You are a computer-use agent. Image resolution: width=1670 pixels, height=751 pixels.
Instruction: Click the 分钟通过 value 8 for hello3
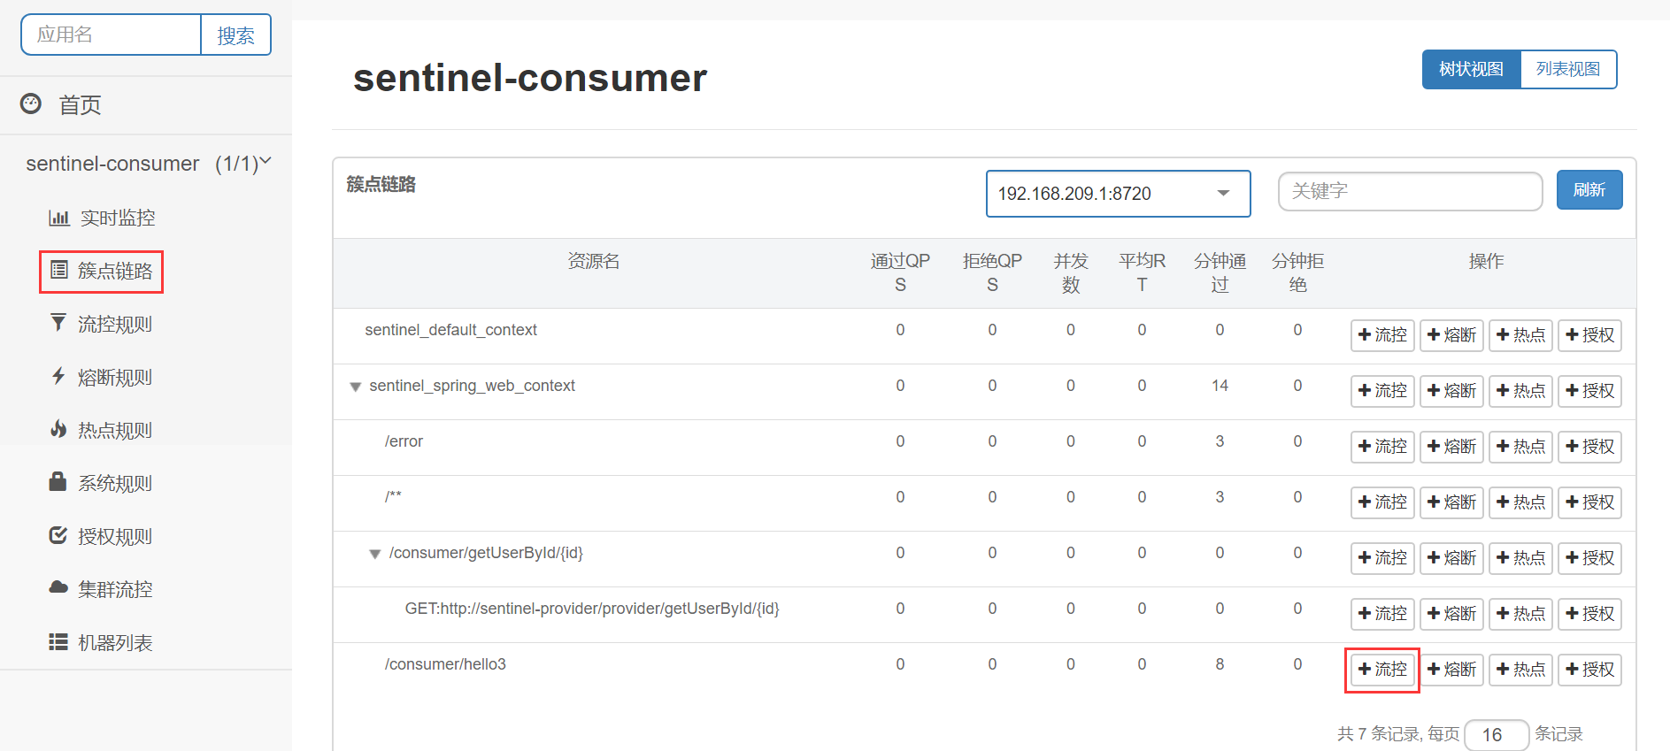[1220, 664]
